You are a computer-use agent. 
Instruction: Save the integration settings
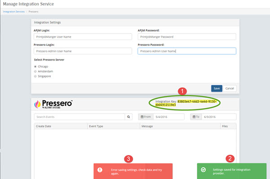point(216,88)
